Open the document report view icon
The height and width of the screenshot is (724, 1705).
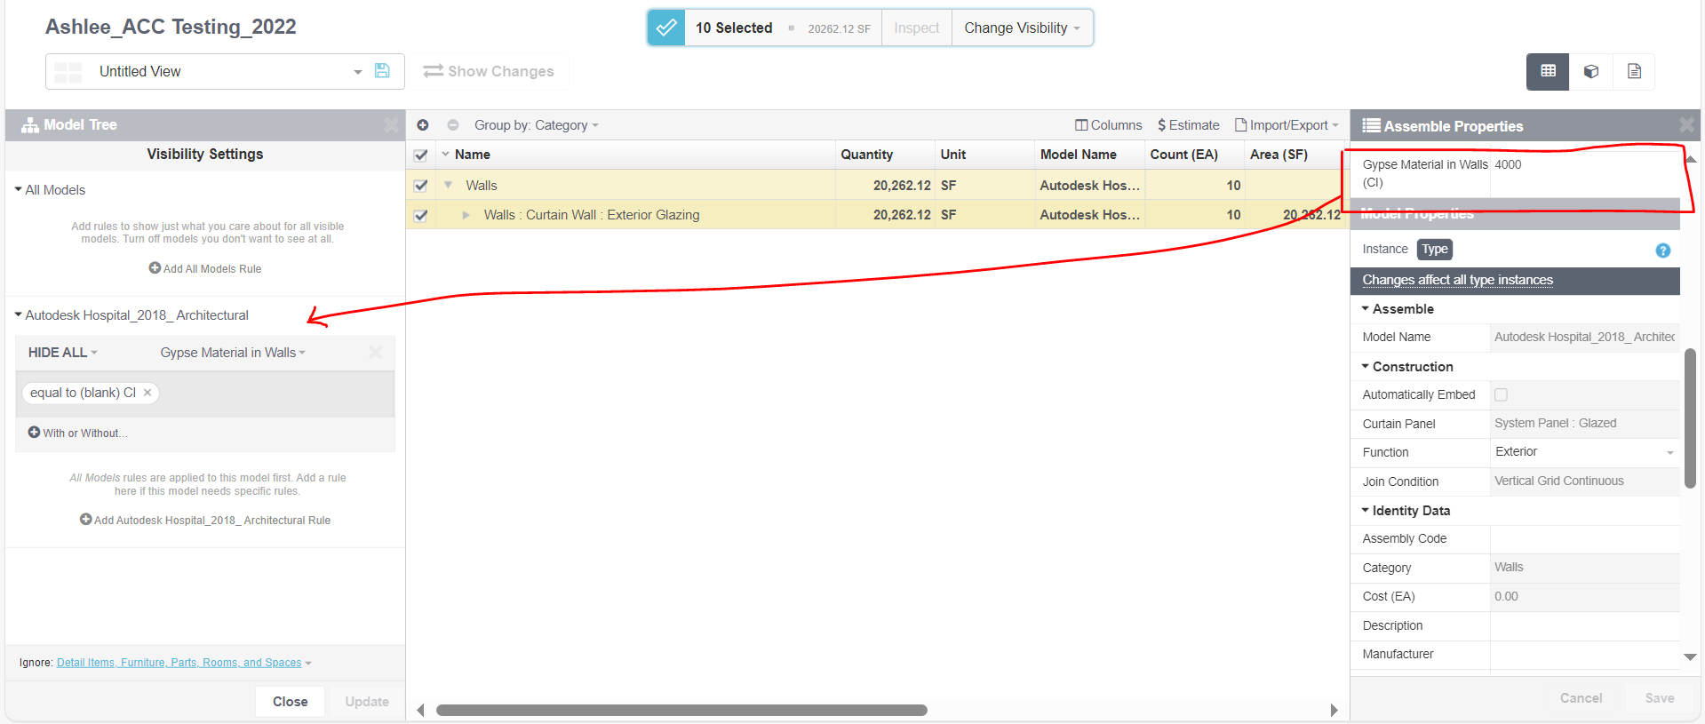pos(1634,71)
